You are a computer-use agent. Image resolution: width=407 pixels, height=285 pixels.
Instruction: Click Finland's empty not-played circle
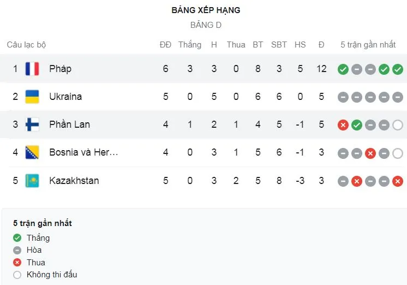pos(398,125)
